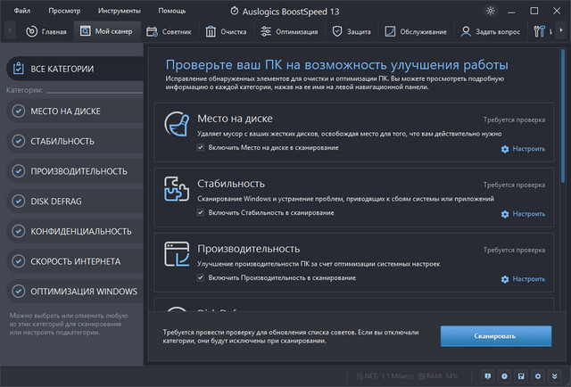Viewport: 571px width, 387px height.
Task: Uncheck Включить Стабильность в сканирование
Action: [x=201, y=212]
